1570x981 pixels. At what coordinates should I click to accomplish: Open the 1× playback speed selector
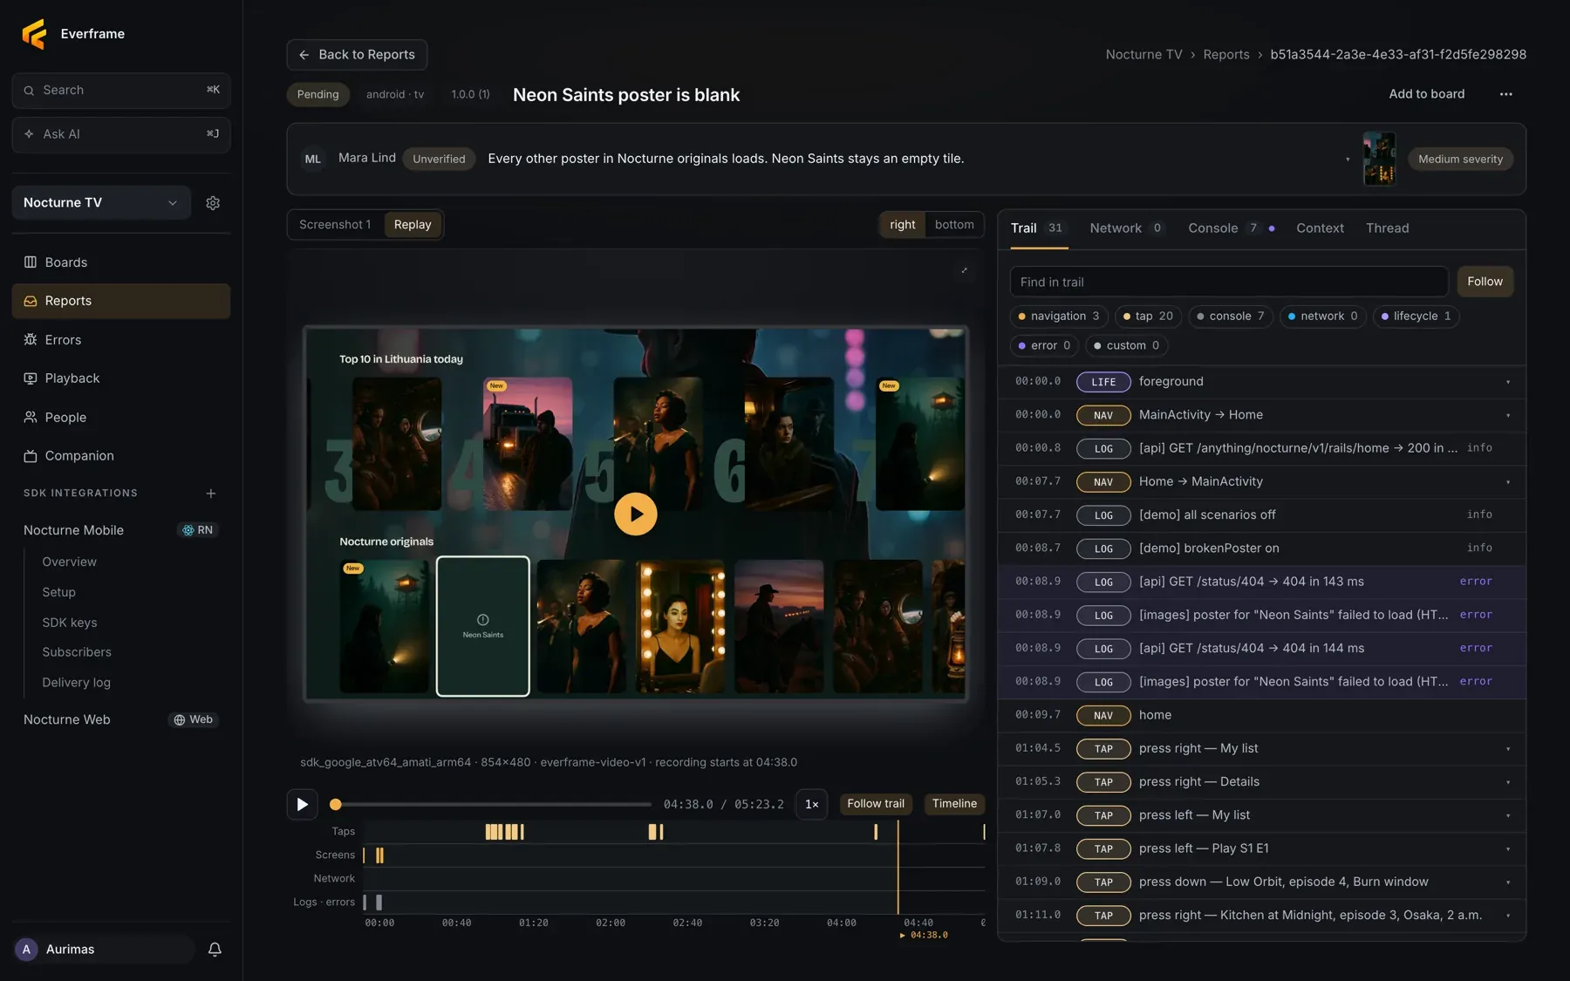click(x=811, y=804)
